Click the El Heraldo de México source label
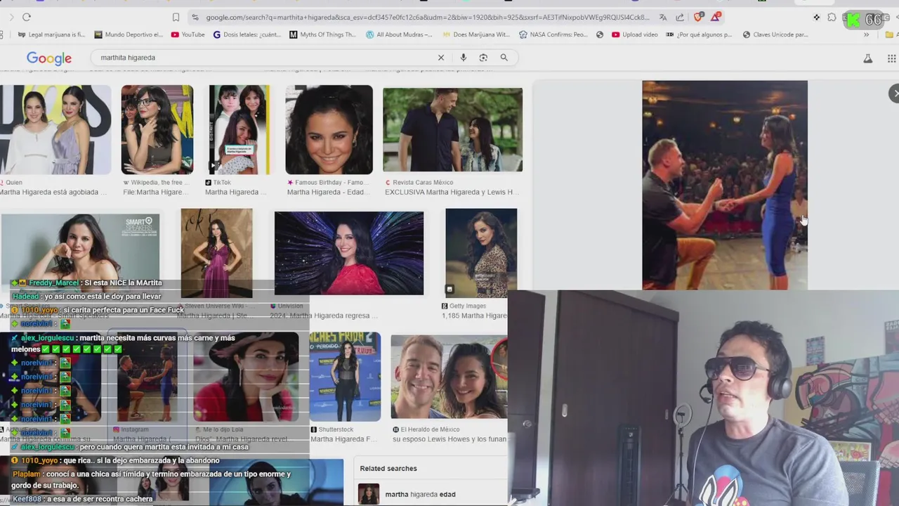Image resolution: width=899 pixels, height=506 pixels. [430, 429]
